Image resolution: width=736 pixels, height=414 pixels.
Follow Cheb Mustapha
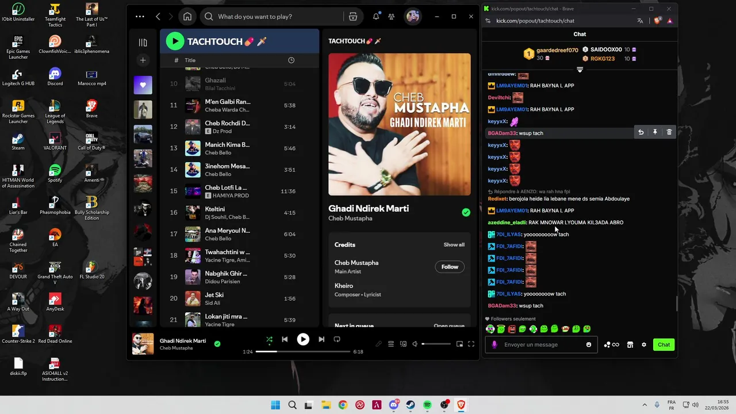(450, 267)
